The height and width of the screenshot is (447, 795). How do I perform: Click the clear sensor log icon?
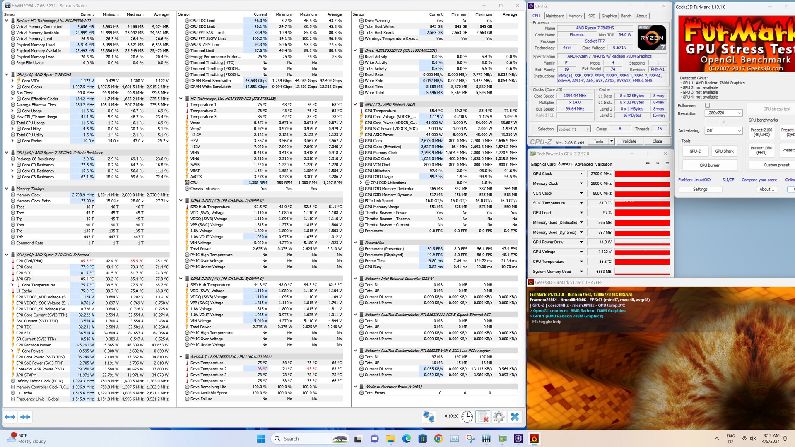pos(483,417)
